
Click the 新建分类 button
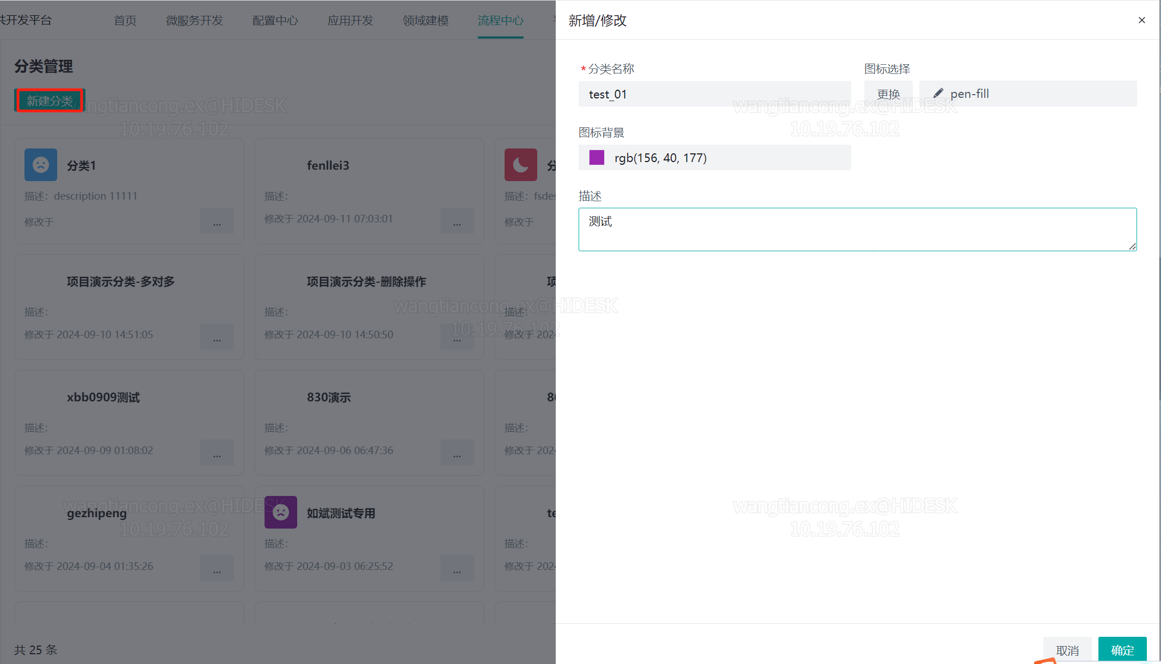[50, 101]
